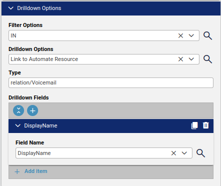This screenshot has width=221, height=186.
Task: Click the Field Name DisplayName combo box
Action: click(104, 153)
